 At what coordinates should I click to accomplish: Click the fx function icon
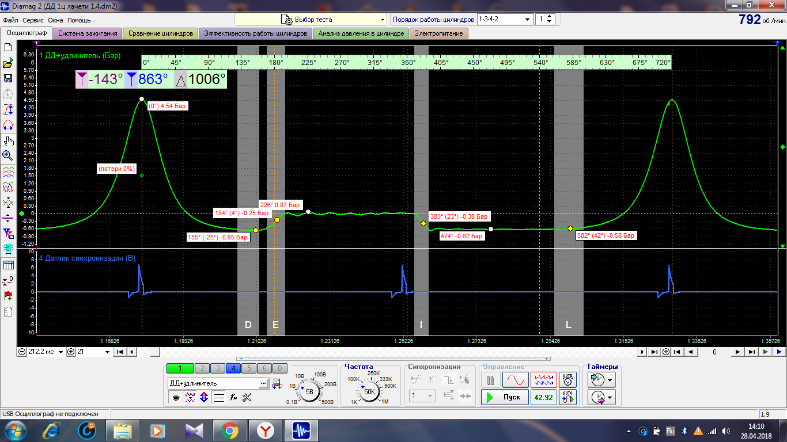click(233, 397)
